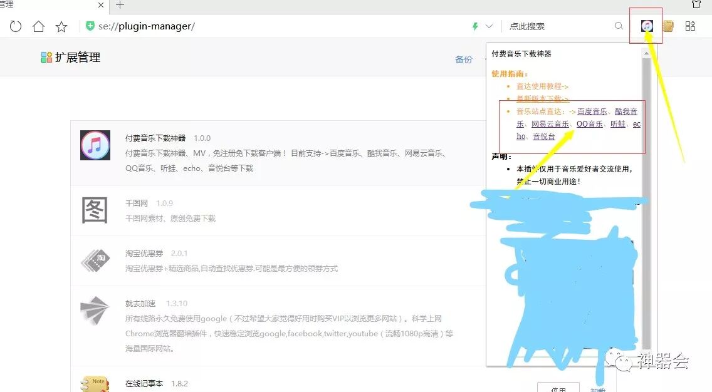
Task: Open the 直达使用教程-> link
Action: (542, 86)
